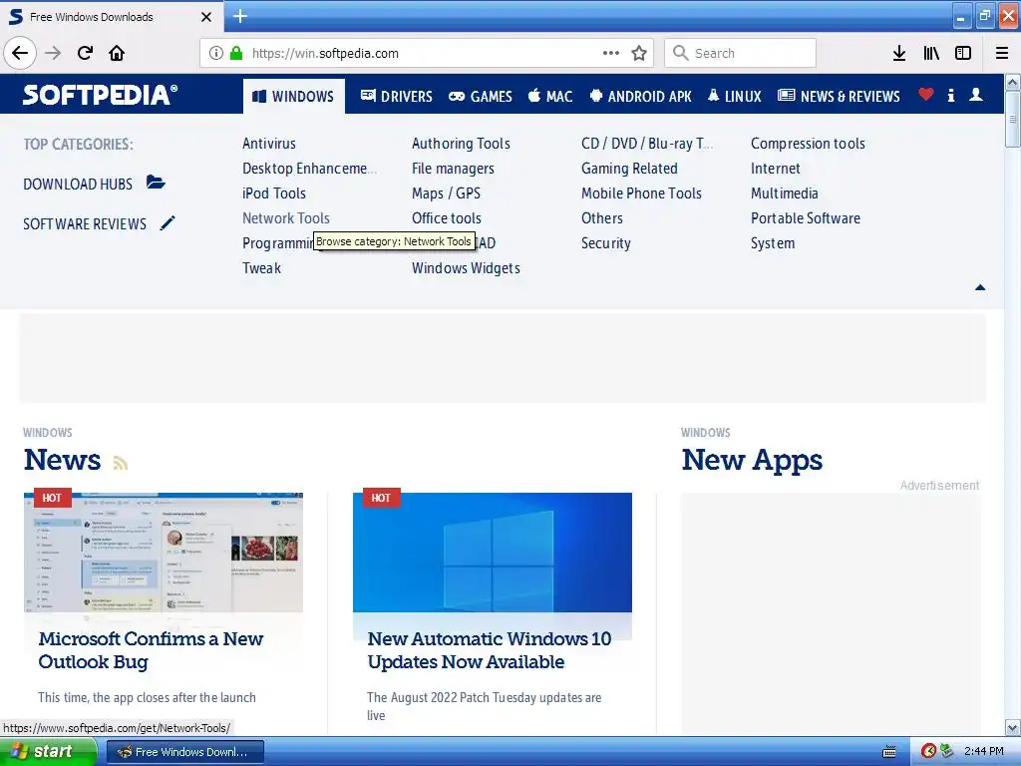Click the page scrollbar down arrow
This screenshot has height=766, width=1021.
tap(1013, 728)
